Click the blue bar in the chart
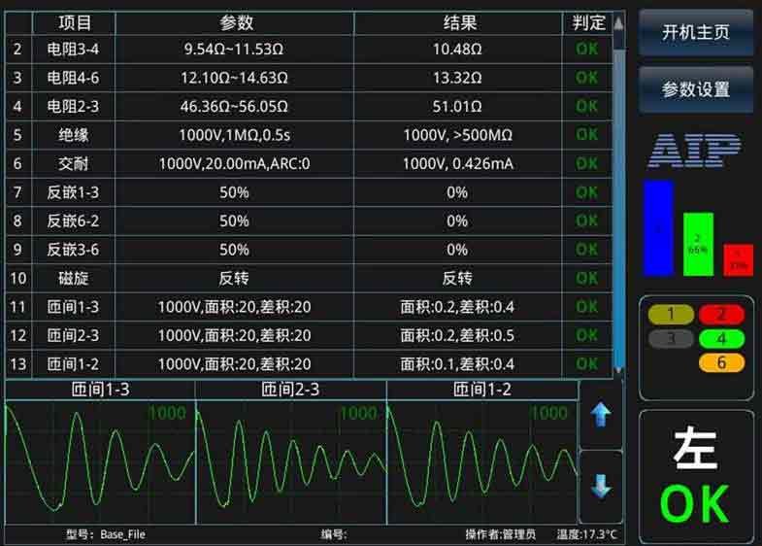This screenshot has height=546, width=762. tap(658, 228)
